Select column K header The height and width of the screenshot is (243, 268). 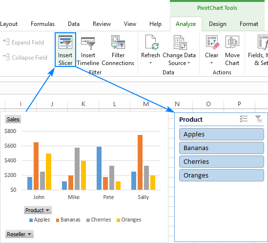click(x=83, y=104)
